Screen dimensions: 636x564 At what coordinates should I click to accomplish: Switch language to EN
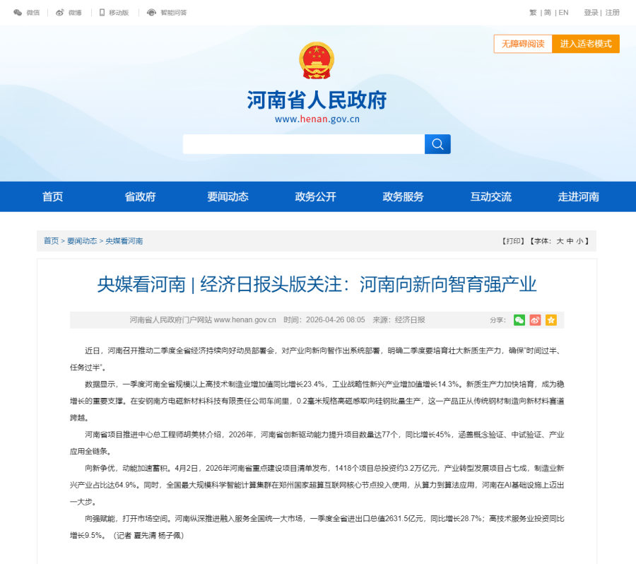pos(563,13)
